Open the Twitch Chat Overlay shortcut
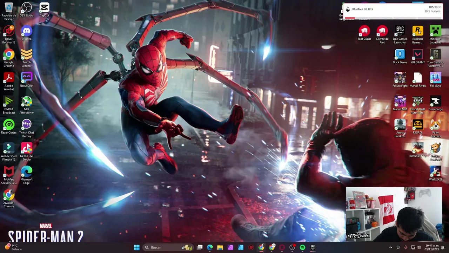The width and height of the screenshot is (449, 253). [27, 129]
